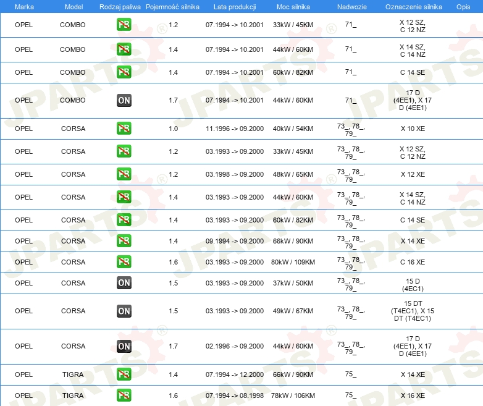Image resolution: width=483 pixels, height=406 pixels.
Task: Click the production years 03.1998 -> 09.2000
Action: point(235,174)
